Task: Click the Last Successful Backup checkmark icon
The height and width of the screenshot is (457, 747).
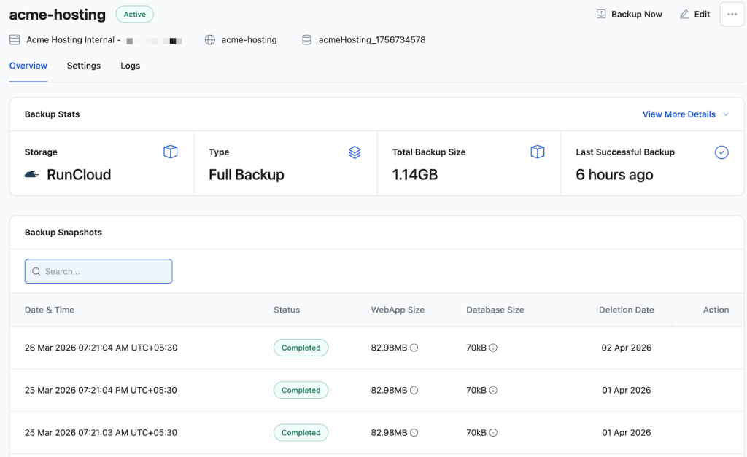Action: [x=721, y=152]
